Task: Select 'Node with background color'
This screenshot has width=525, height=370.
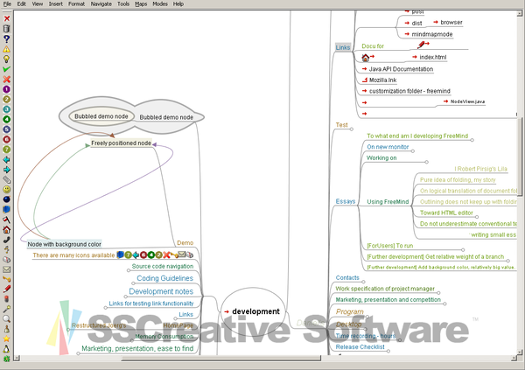Action: point(64,244)
